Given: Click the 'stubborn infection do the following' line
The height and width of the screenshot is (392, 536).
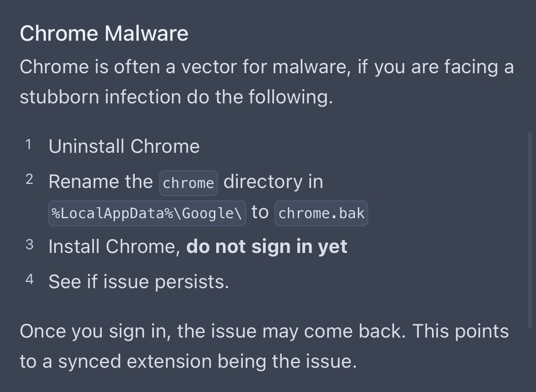Looking at the screenshot, I should [176, 97].
